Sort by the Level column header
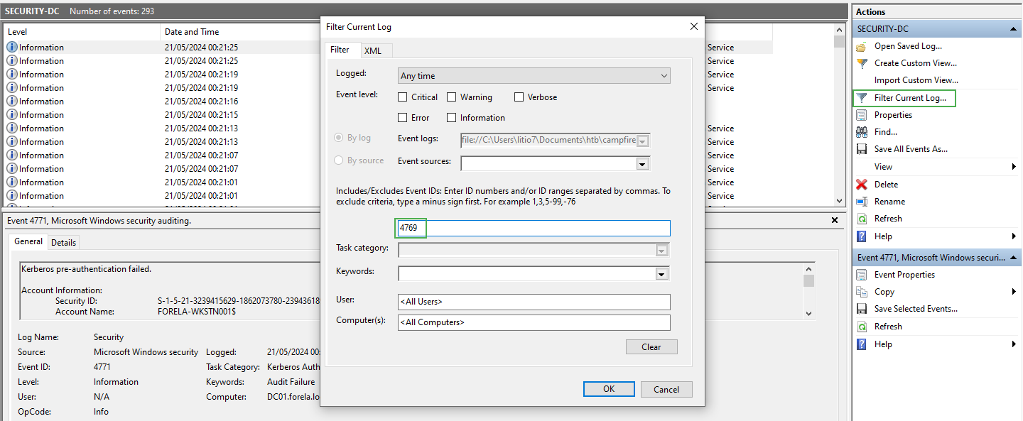This screenshot has width=1023, height=421. [82, 32]
